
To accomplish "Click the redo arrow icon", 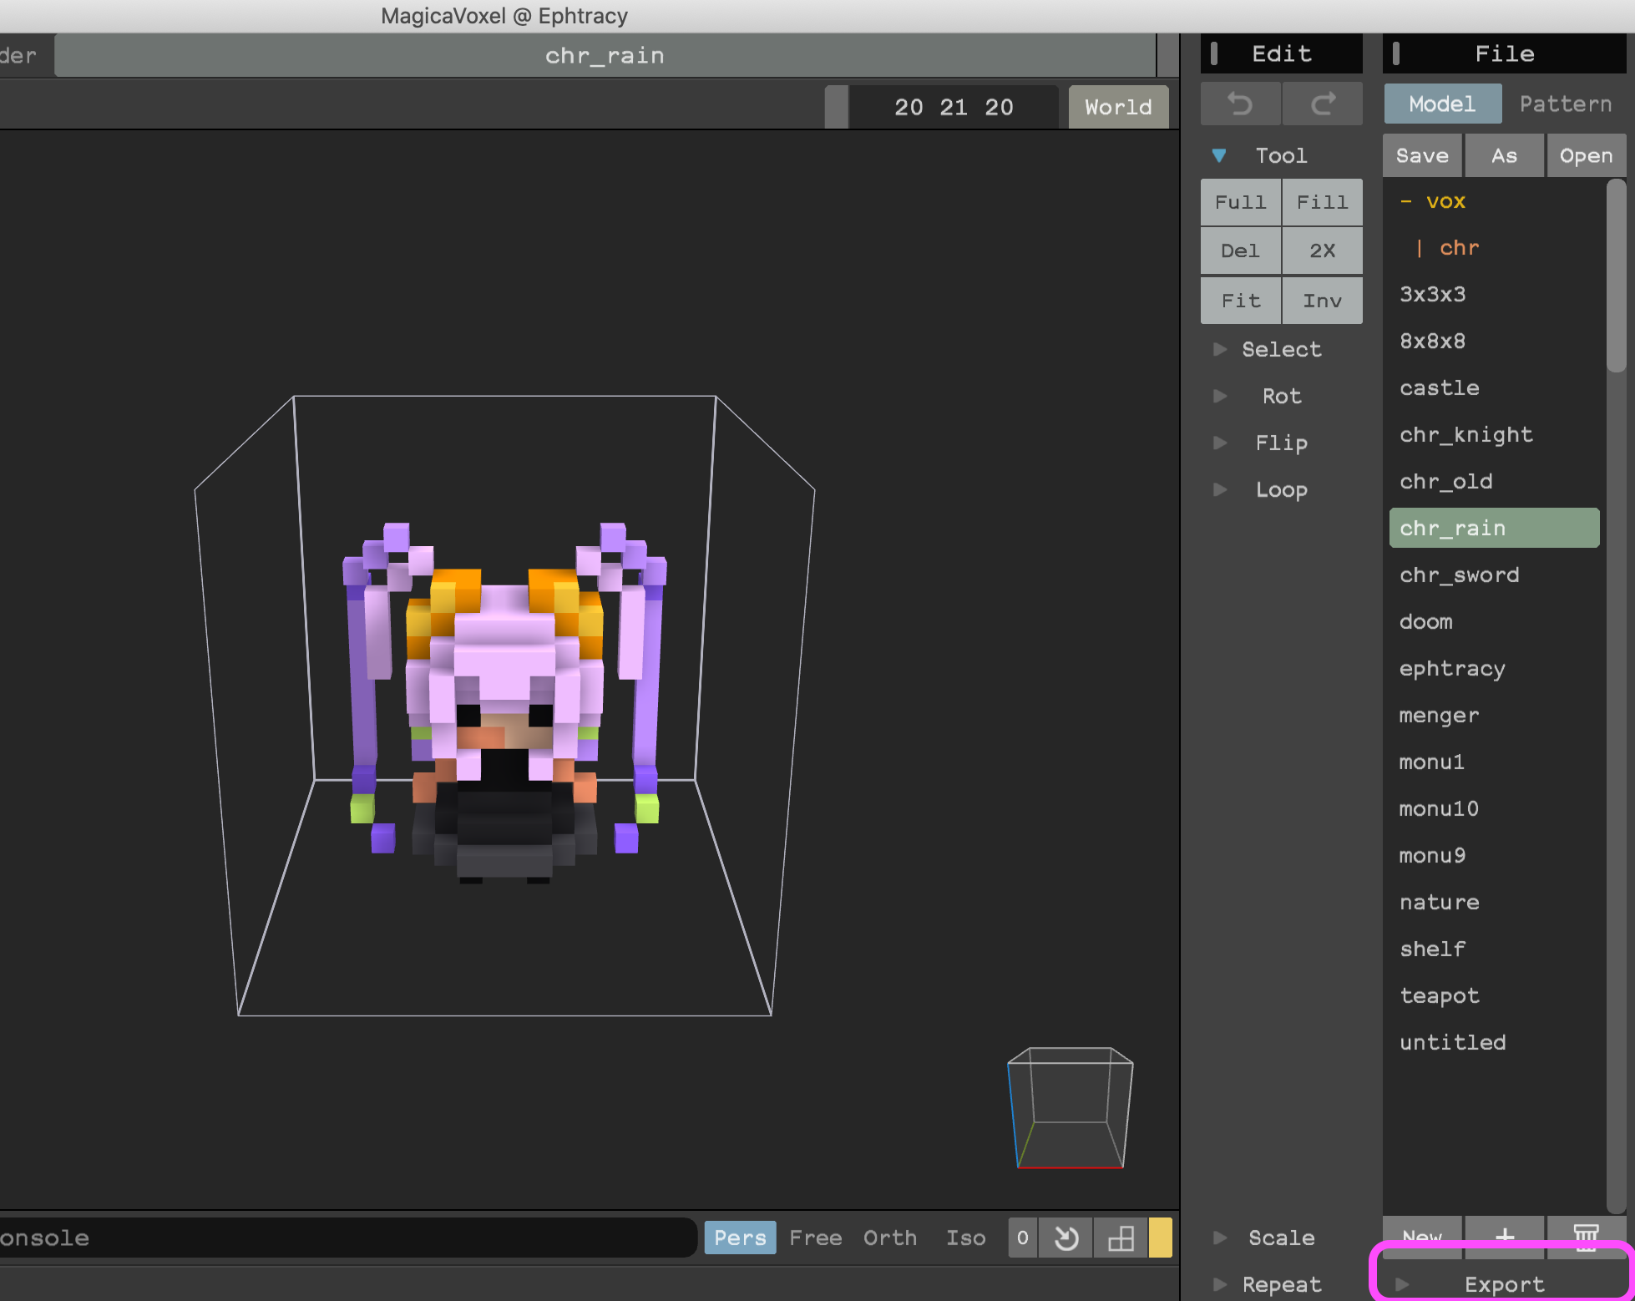I will coord(1323,104).
